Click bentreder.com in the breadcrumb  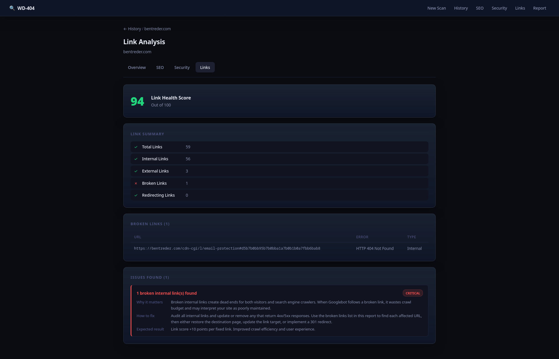pyautogui.click(x=157, y=29)
